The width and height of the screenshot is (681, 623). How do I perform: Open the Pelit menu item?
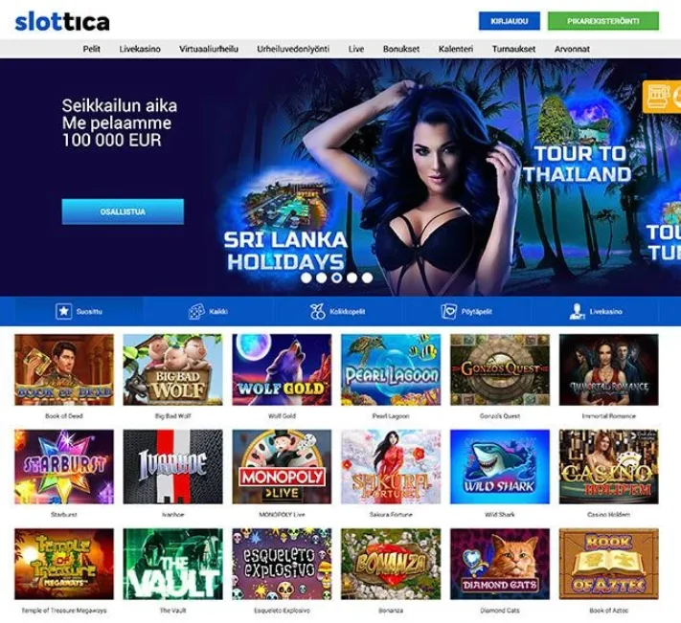[91, 49]
